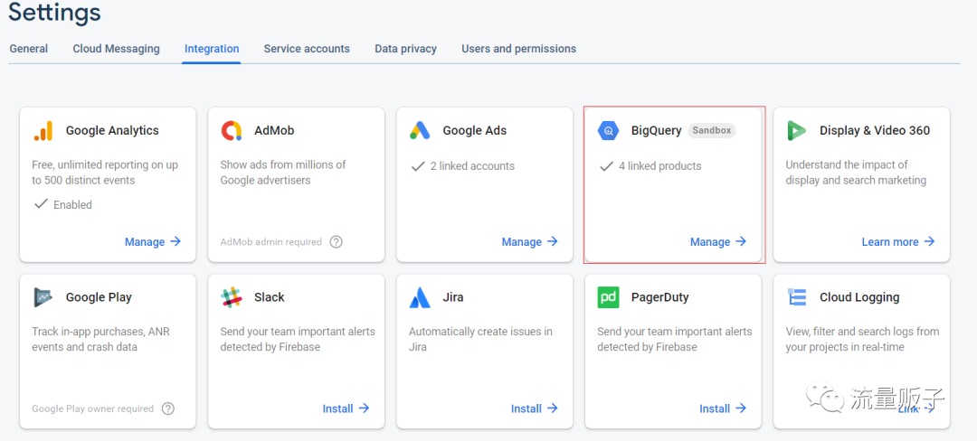Screen dimensions: 977x441
Task: Open the Cloud Messaging tab
Action: pyautogui.click(x=116, y=49)
